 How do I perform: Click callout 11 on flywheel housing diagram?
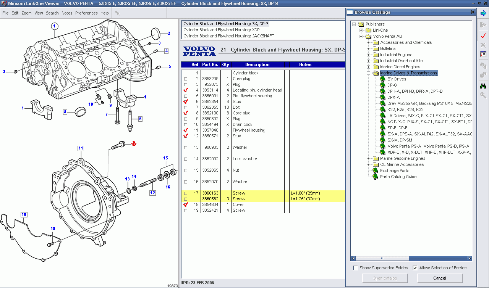[81, 148]
